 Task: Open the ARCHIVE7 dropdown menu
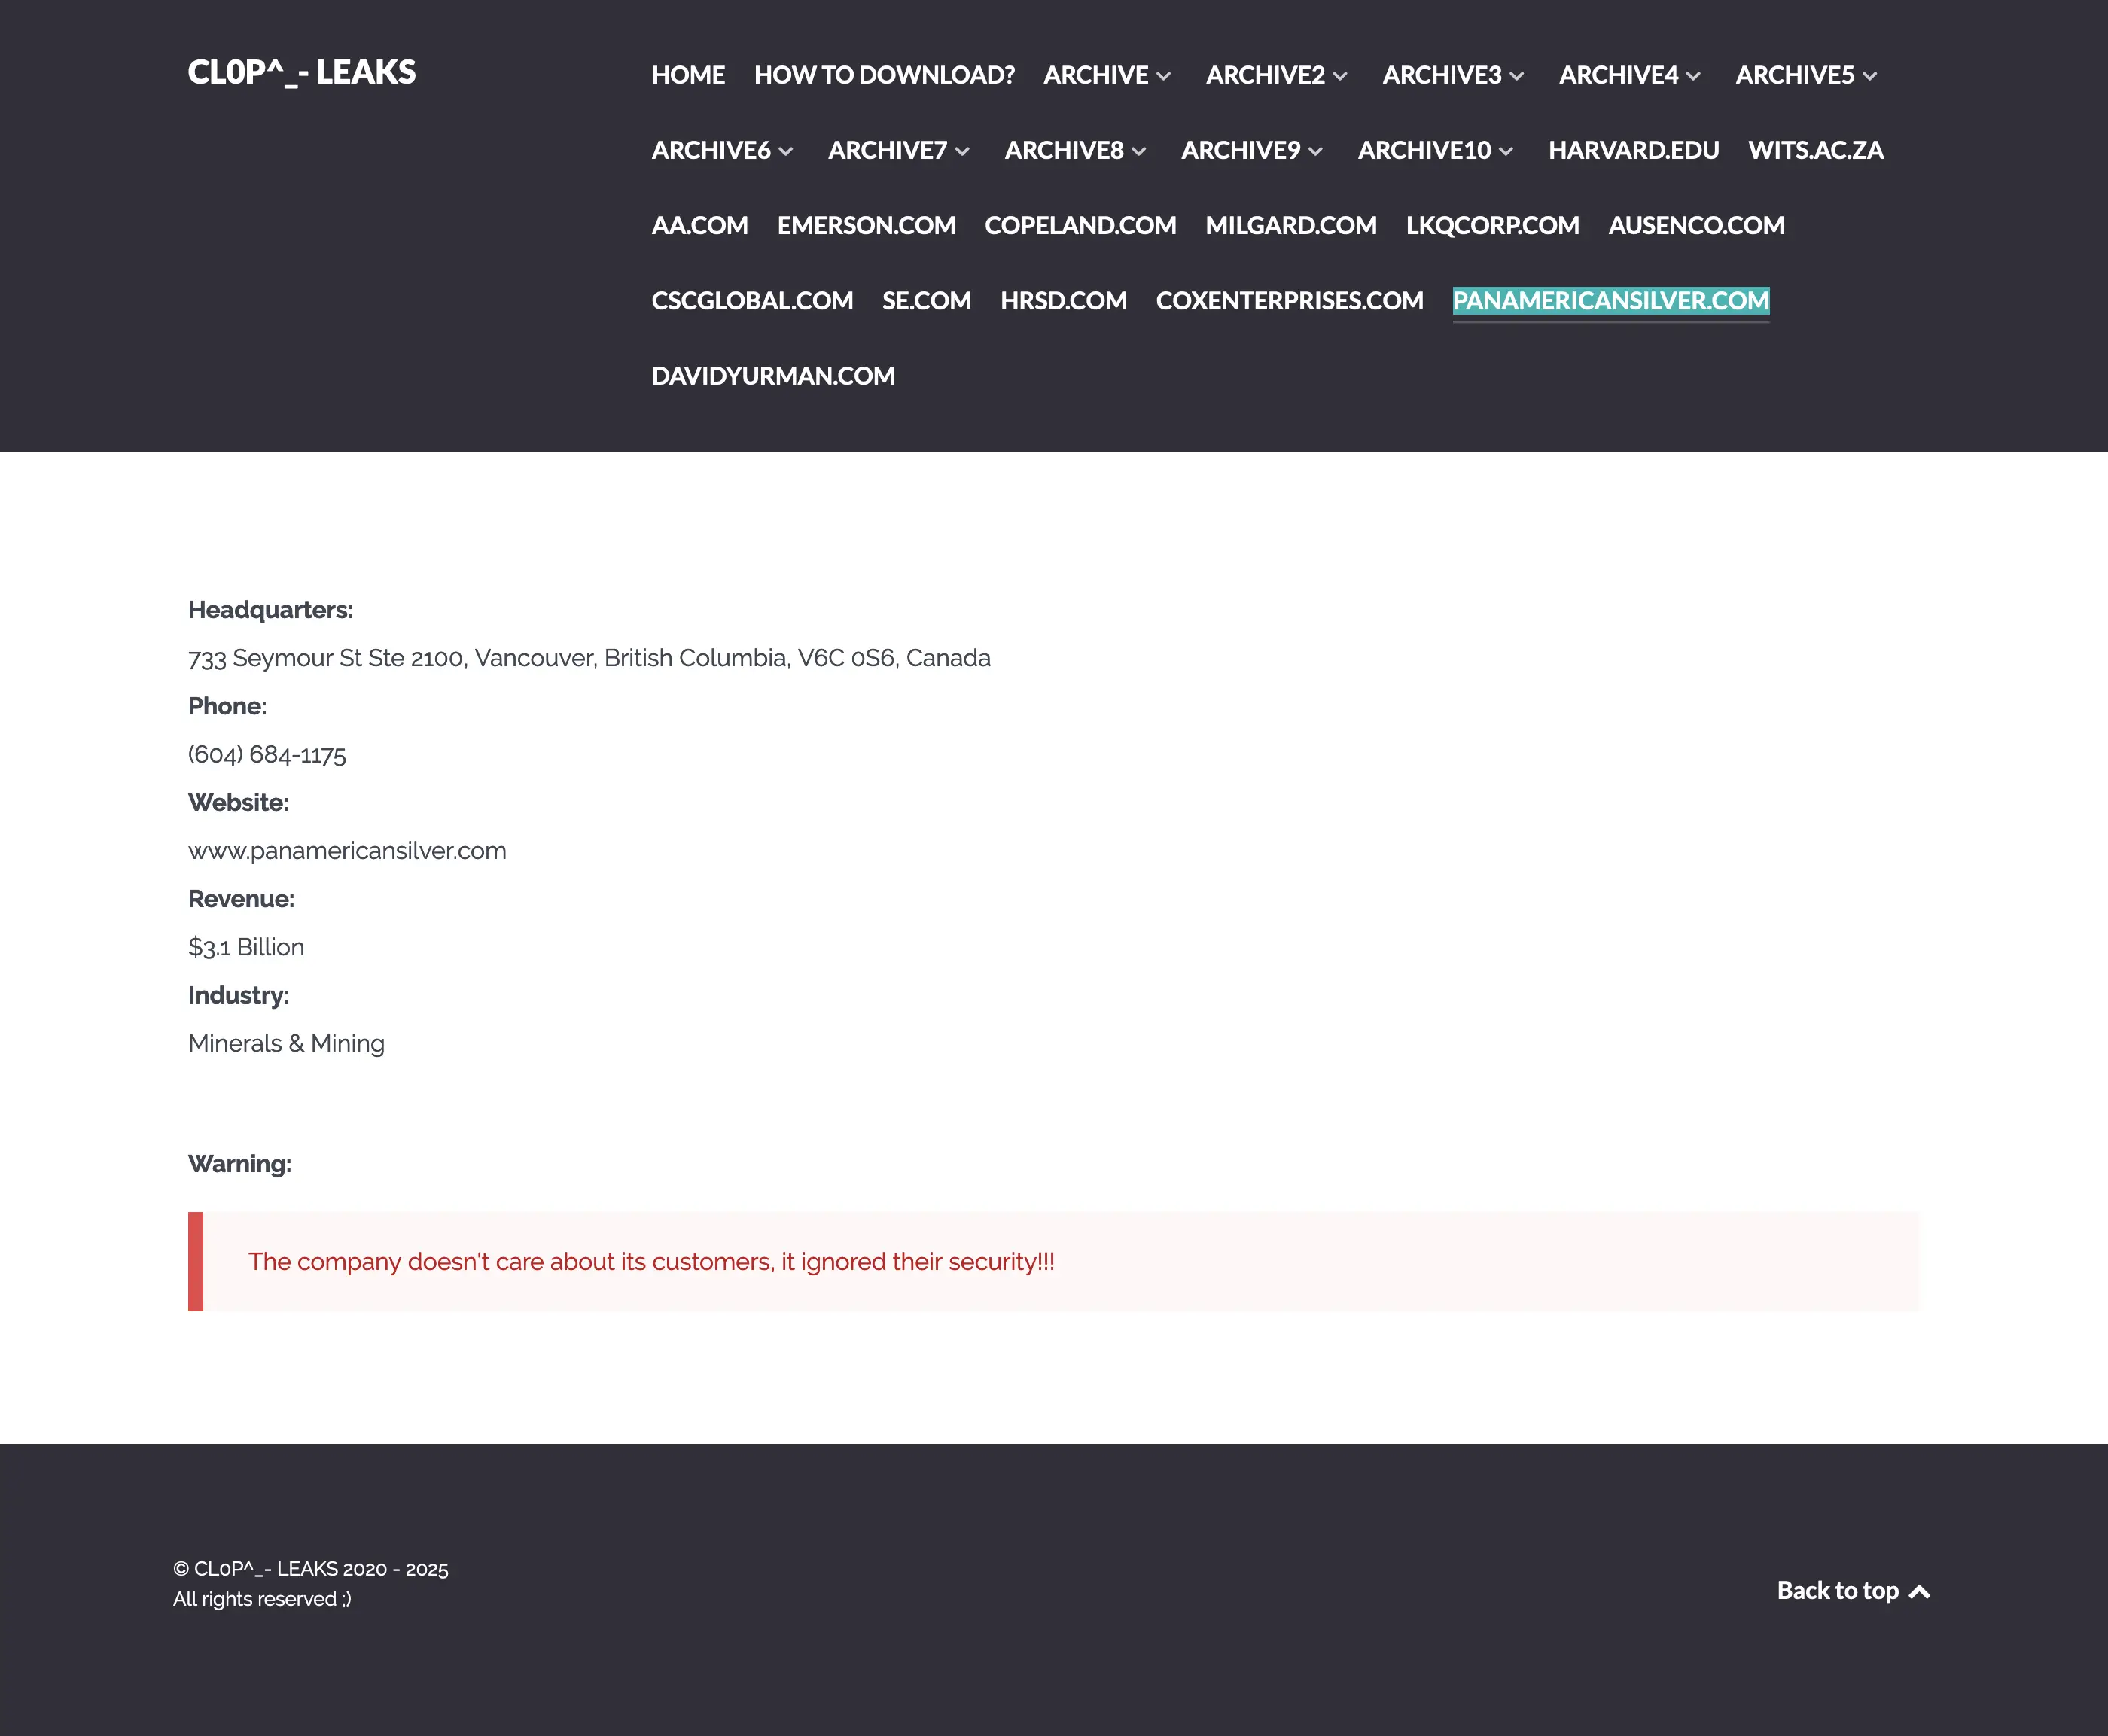click(x=962, y=151)
